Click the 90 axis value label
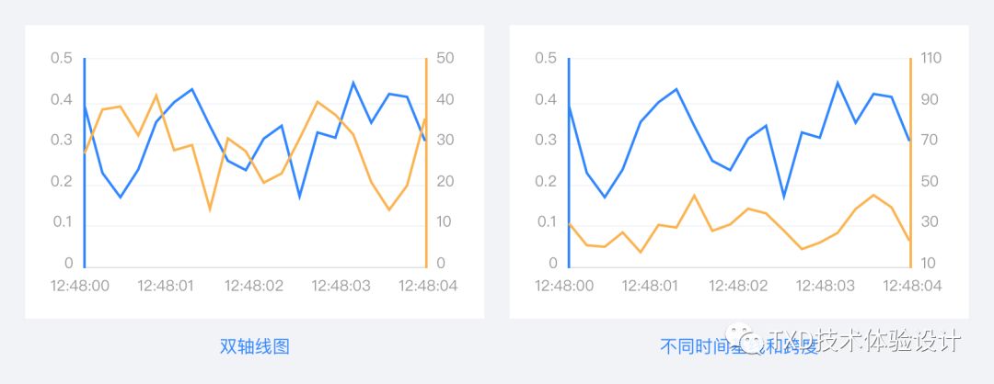Viewport: 994px width, 384px height. [x=930, y=100]
